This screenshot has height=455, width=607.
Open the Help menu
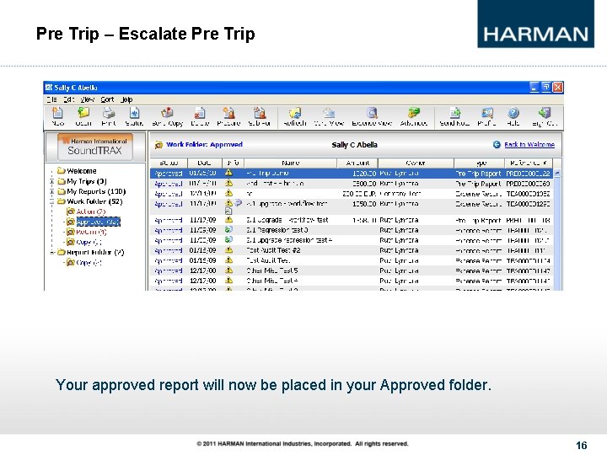tap(126, 99)
